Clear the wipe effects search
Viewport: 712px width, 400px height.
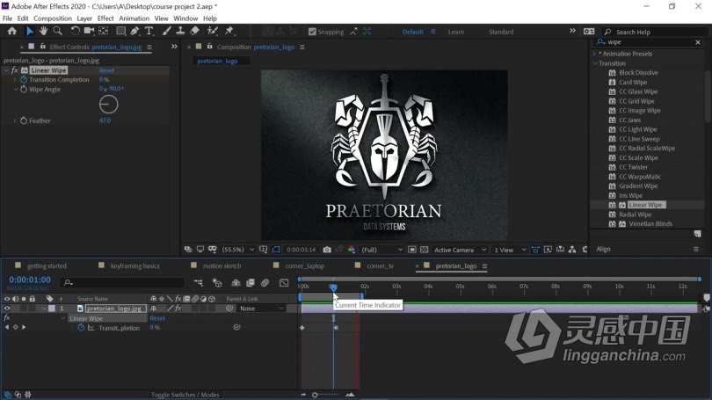coord(698,42)
